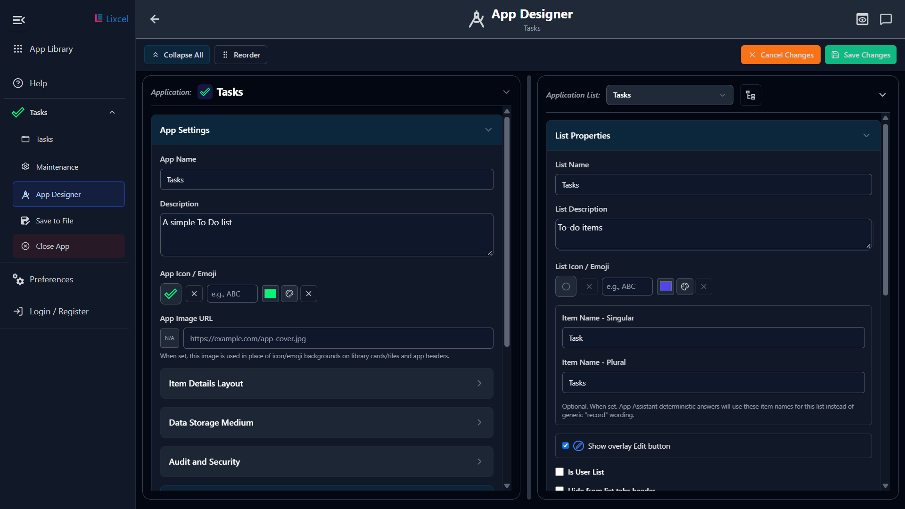Click the N/A app image placeholder
This screenshot has width=905, height=509.
coord(170,338)
